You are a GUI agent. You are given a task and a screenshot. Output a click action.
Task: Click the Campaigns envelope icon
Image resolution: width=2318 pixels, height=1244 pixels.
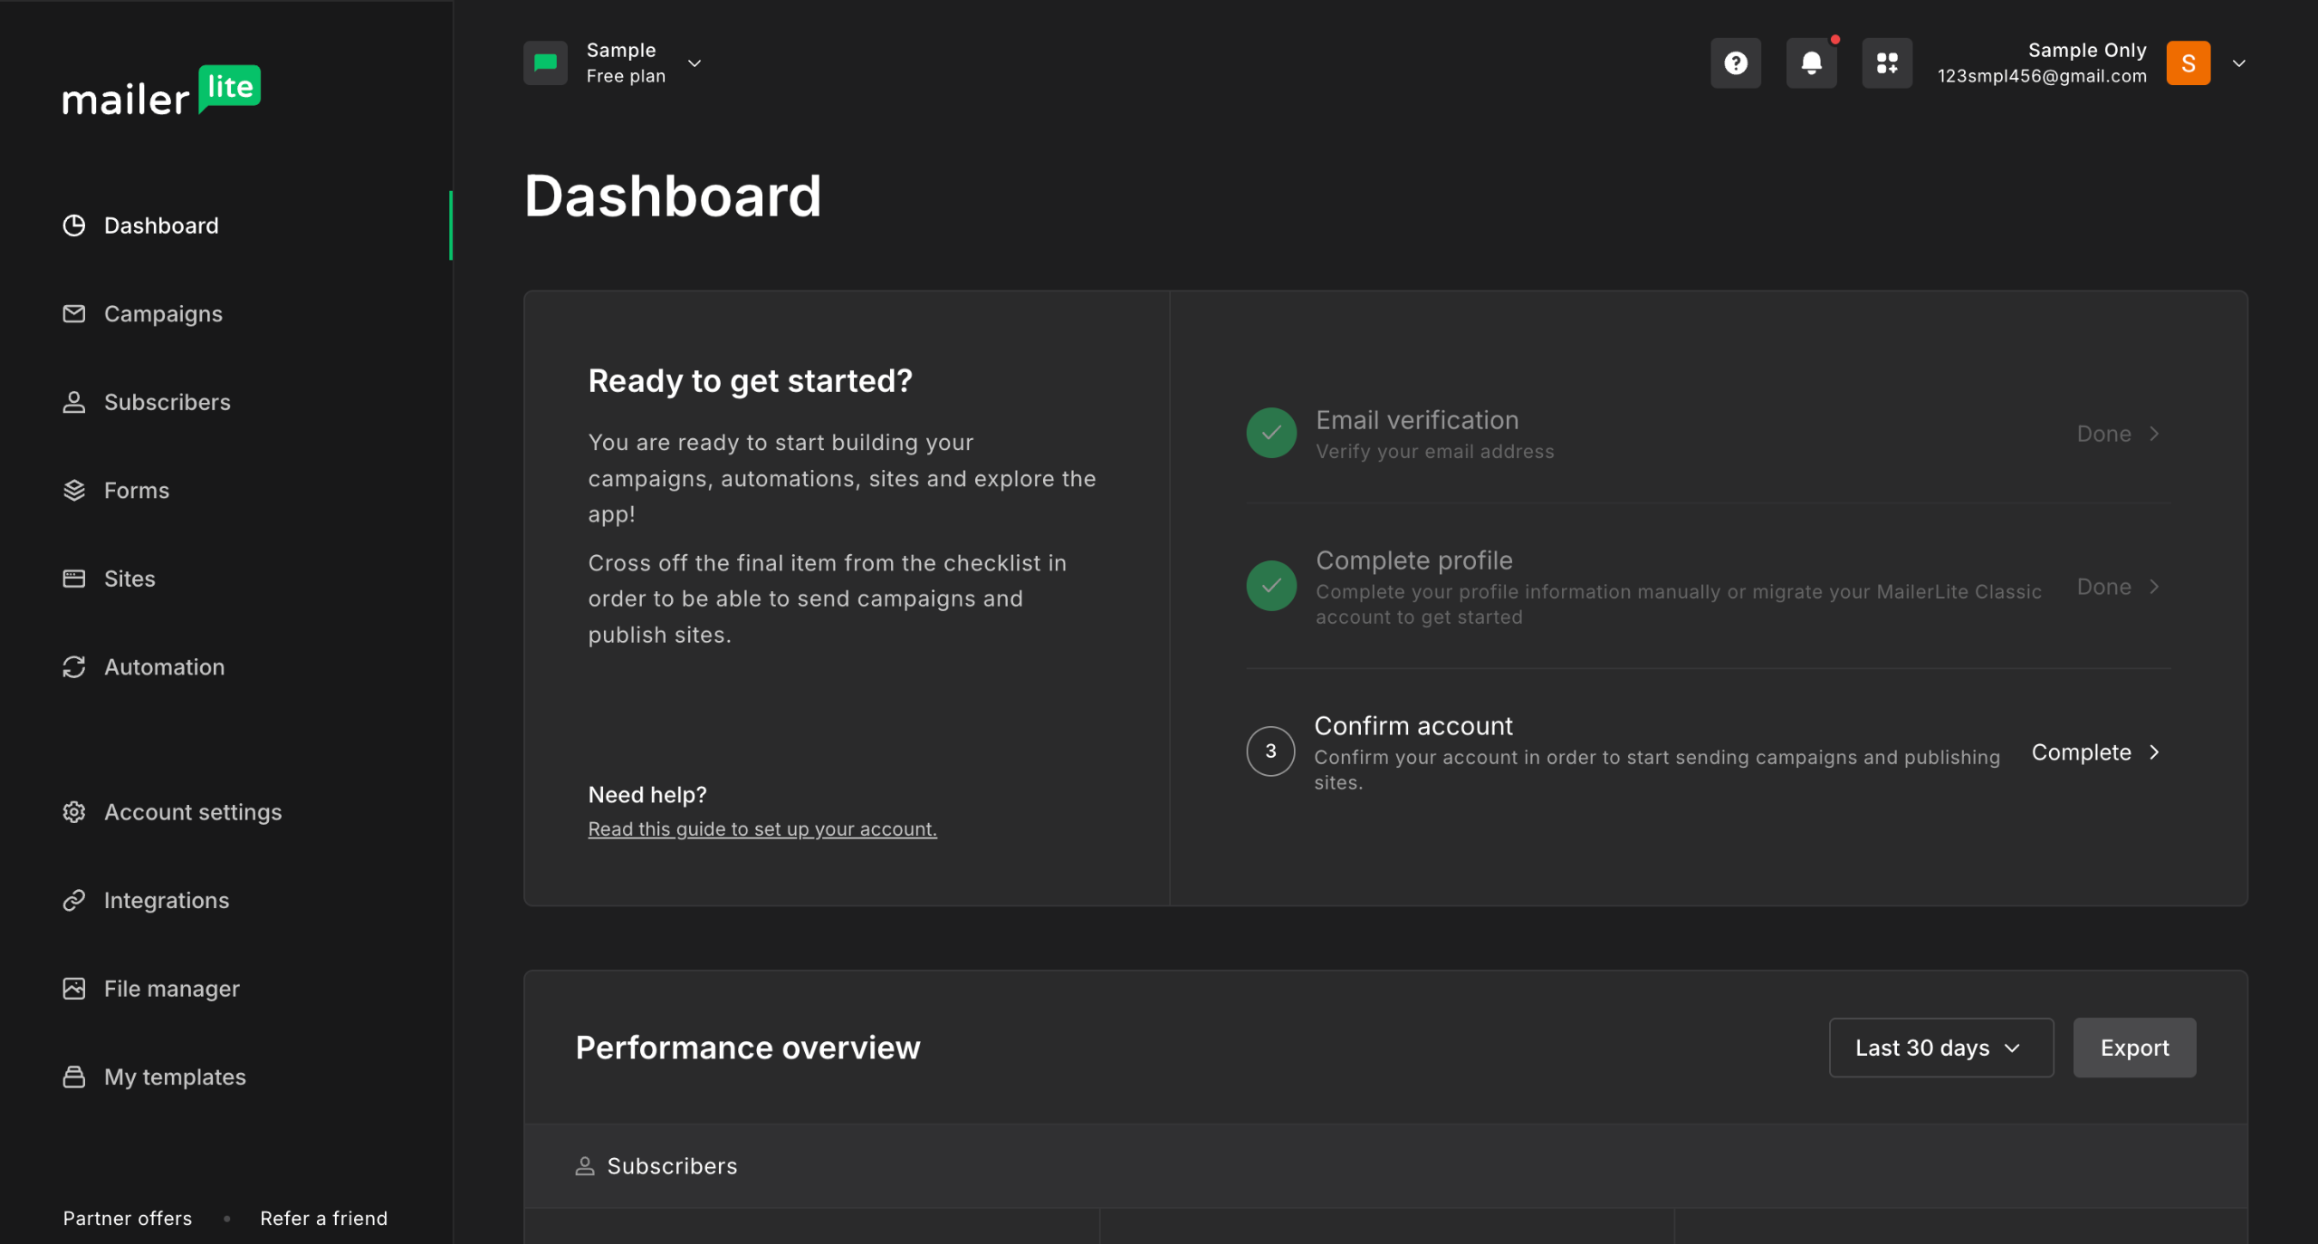(x=74, y=314)
